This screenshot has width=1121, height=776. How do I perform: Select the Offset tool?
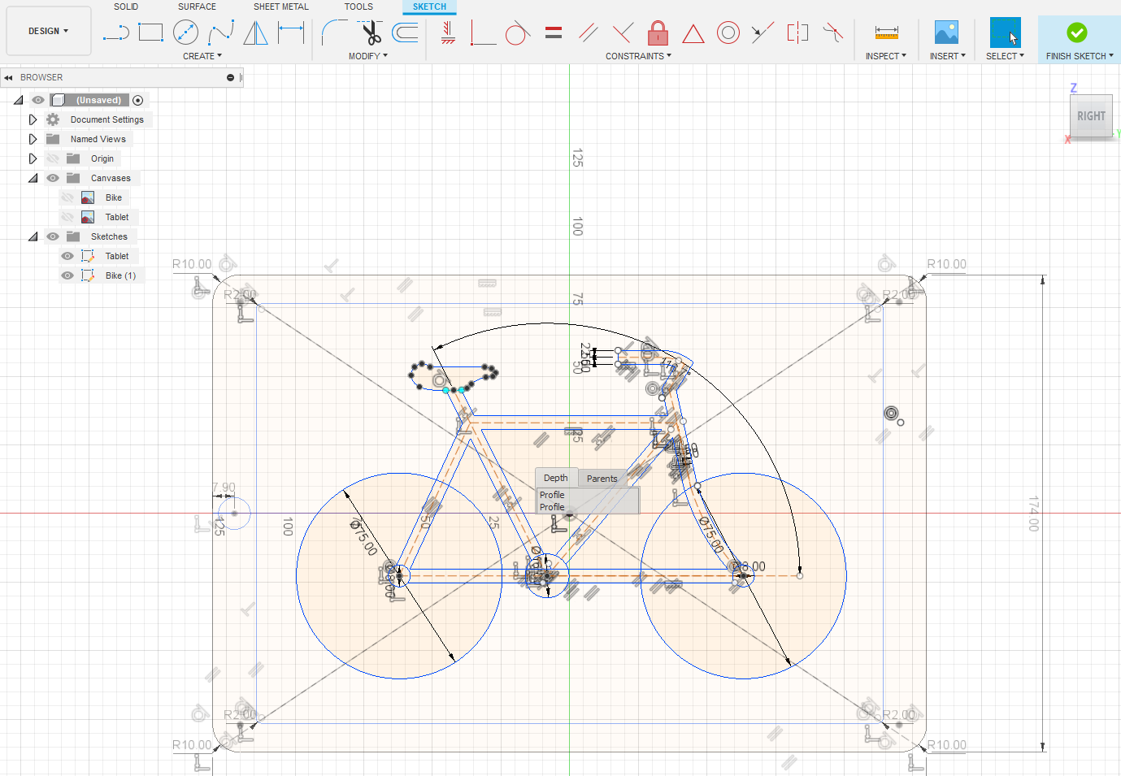click(405, 33)
